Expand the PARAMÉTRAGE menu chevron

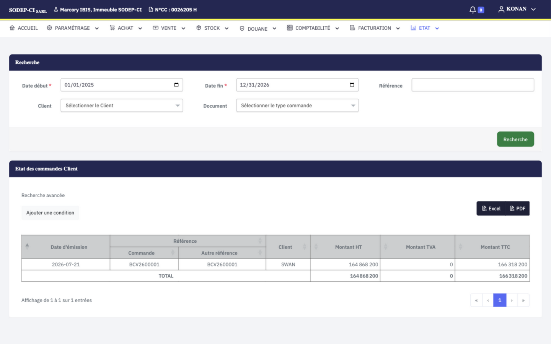(x=97, y=28)
